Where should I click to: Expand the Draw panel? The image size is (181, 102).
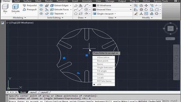click(x=82, y=18)
